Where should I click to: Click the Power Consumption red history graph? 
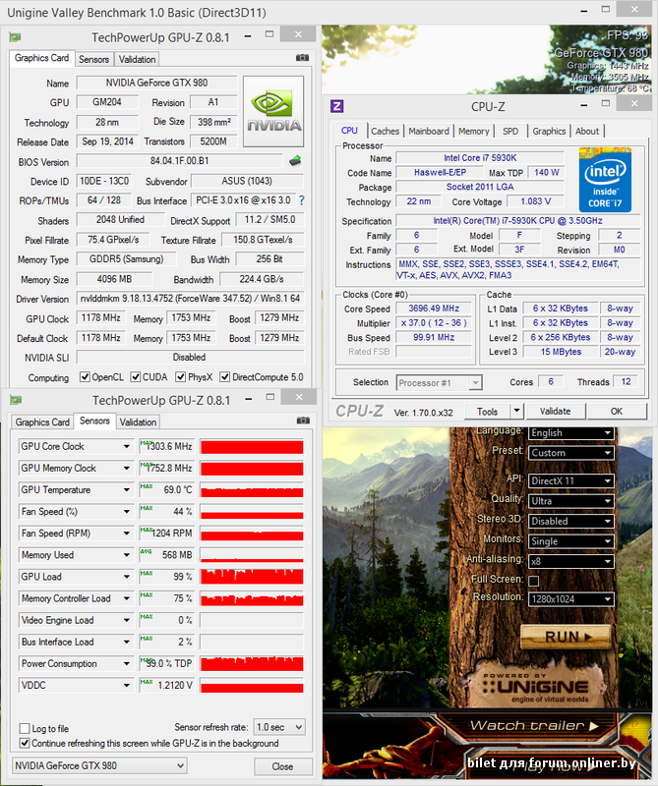252,664
